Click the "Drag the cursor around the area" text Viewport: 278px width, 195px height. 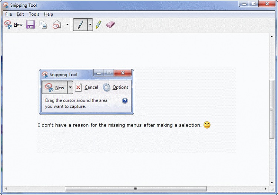[x=76, y=100]
